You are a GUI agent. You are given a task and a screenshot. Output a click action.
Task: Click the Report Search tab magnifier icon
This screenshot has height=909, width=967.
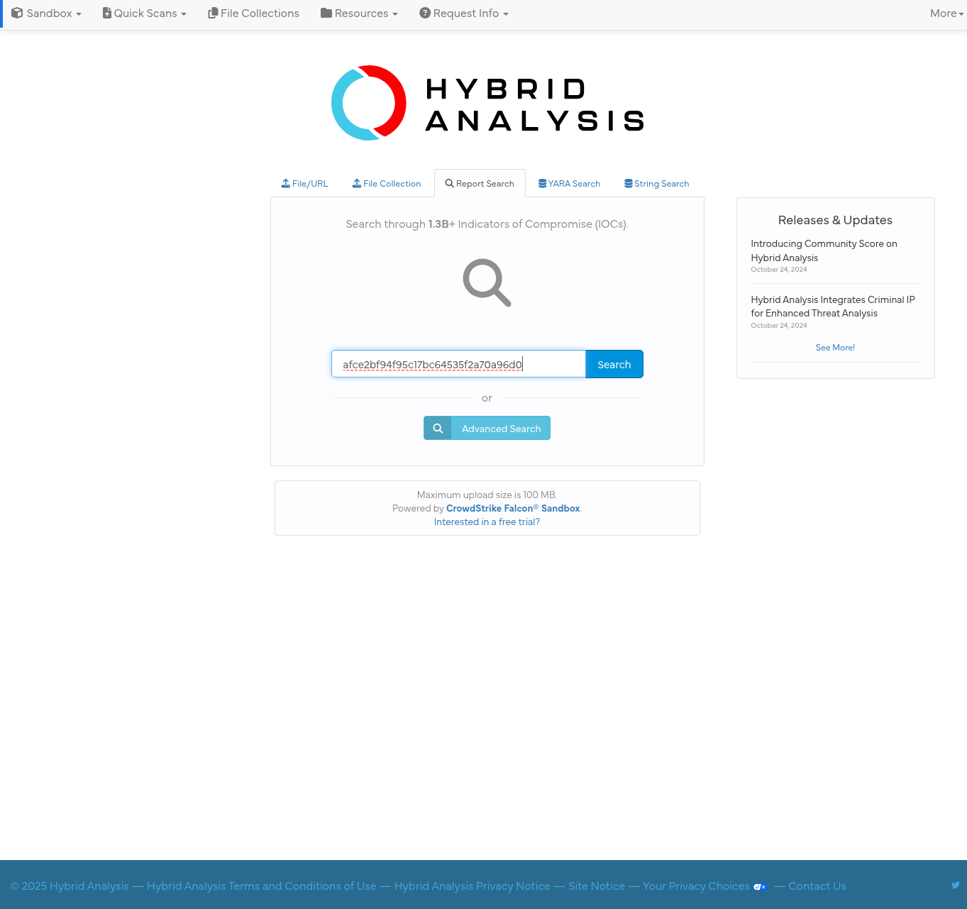pyautogui.click(x=449, y=183)
